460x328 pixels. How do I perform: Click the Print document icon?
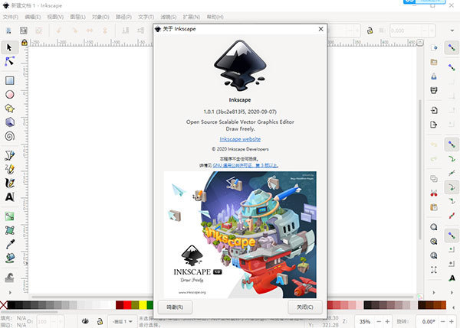(434, 90)
